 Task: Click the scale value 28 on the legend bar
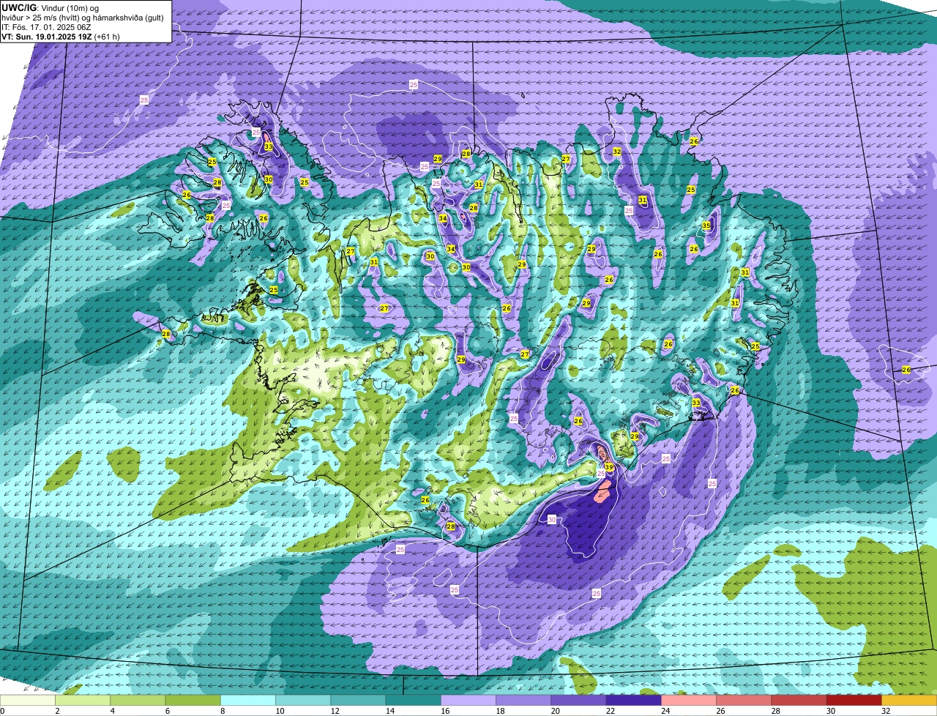coord(776,711)
